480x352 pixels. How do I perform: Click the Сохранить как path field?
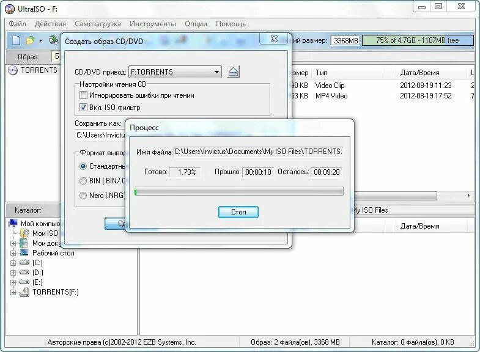100,135
